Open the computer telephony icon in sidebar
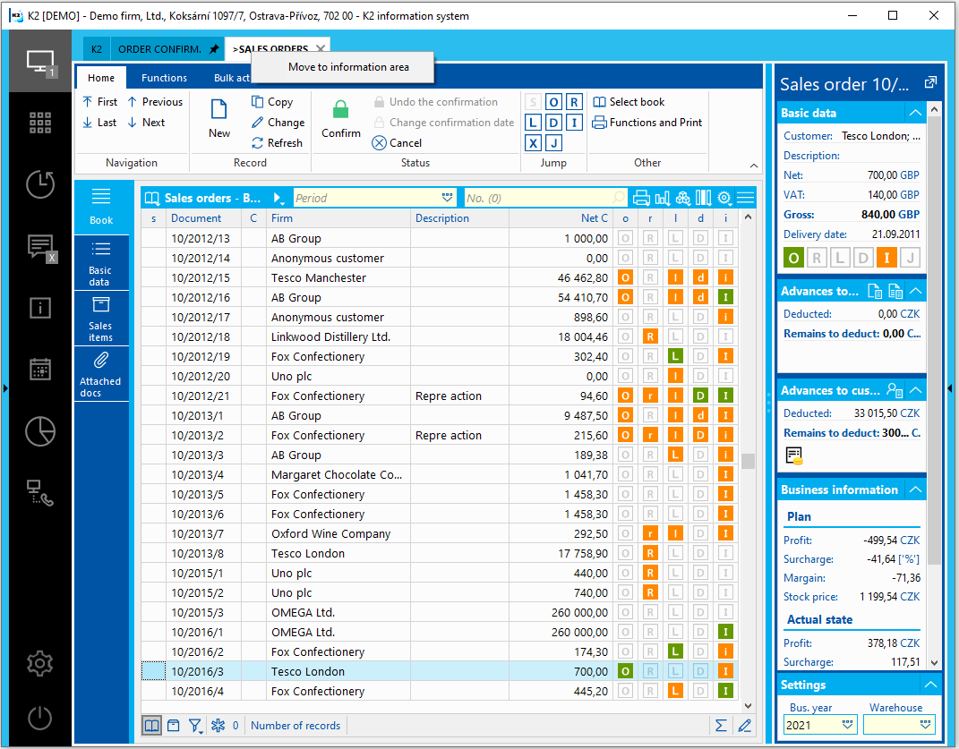 coord(39,493)
